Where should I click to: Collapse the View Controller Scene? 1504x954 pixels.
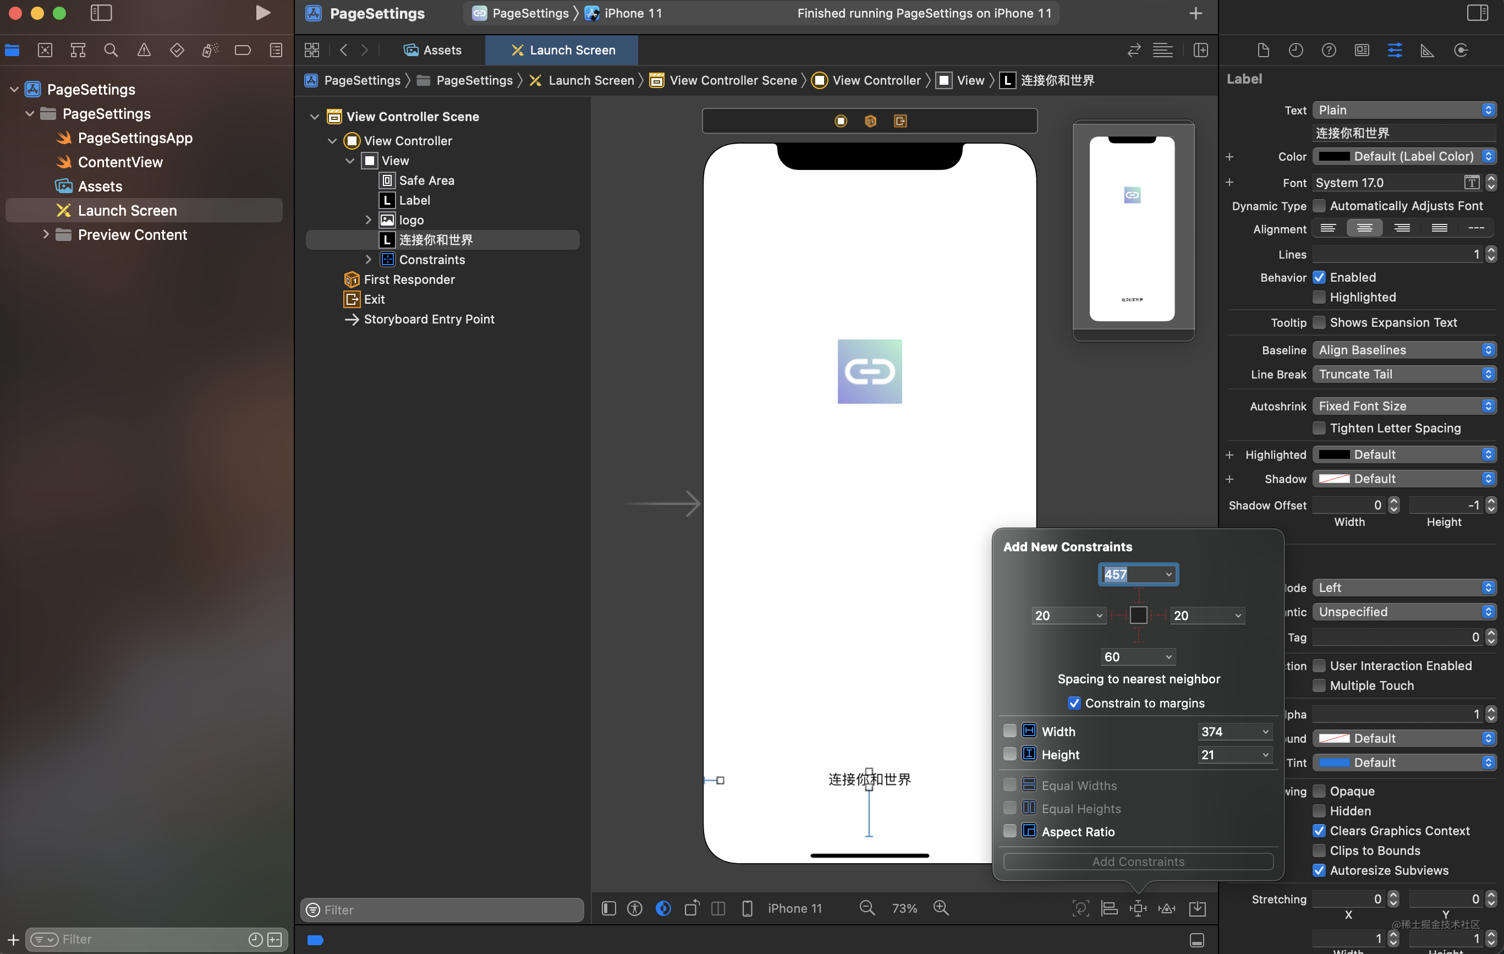[x=315, y=117]
